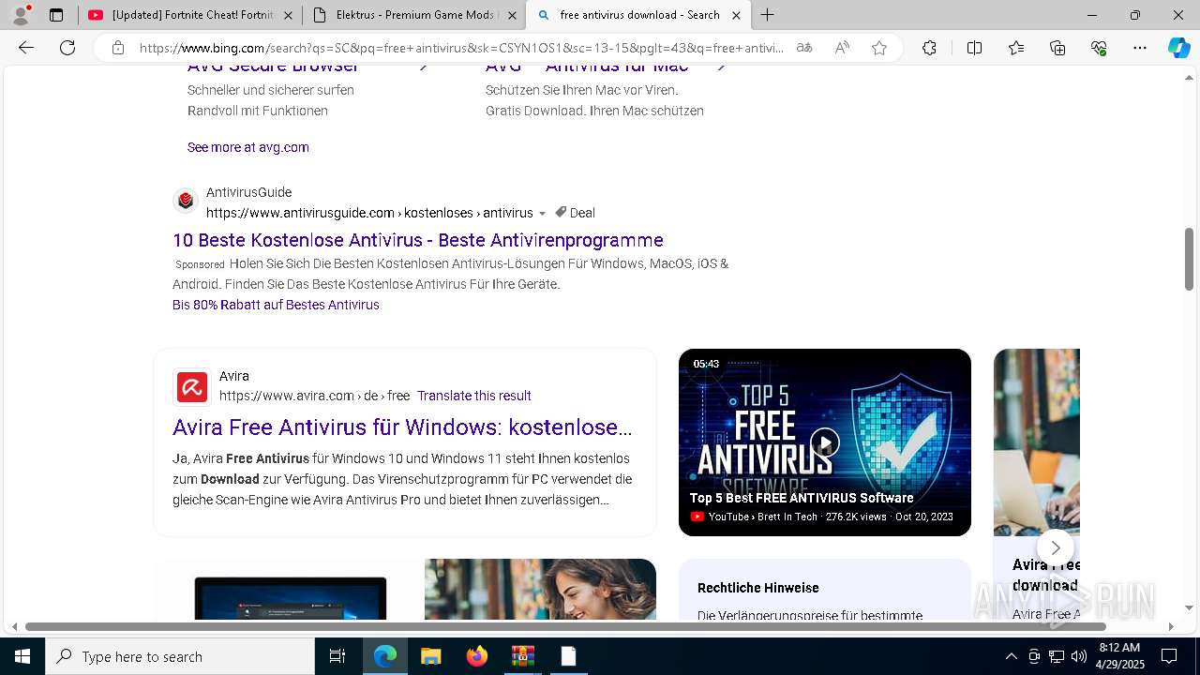
Task: Open clock showing 8:12 AM
Action: [x=1119, y=656]
